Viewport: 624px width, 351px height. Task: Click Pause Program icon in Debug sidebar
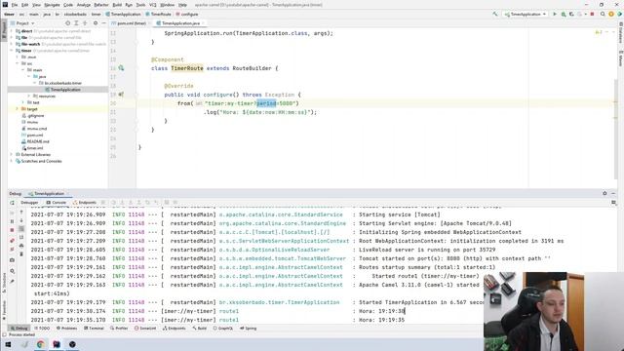point(12,221)
